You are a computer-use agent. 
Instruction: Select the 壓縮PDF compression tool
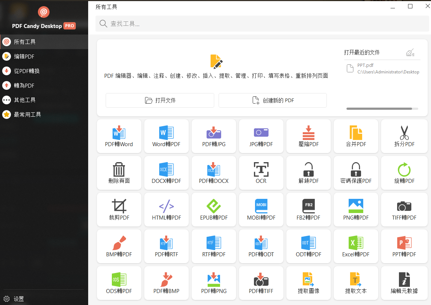tap(308, 136)
